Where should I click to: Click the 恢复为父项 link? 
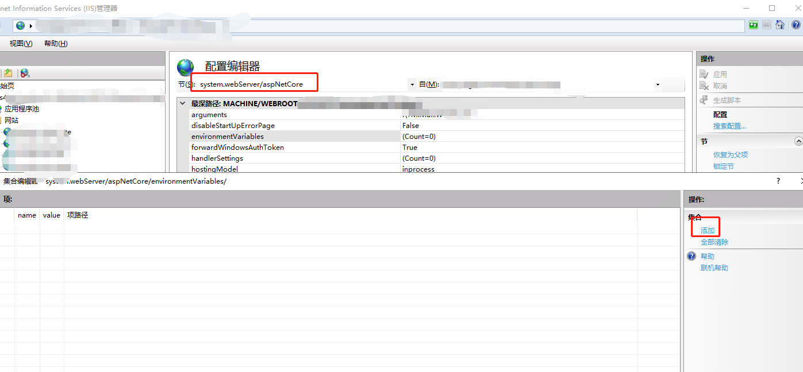click(731, 155)
